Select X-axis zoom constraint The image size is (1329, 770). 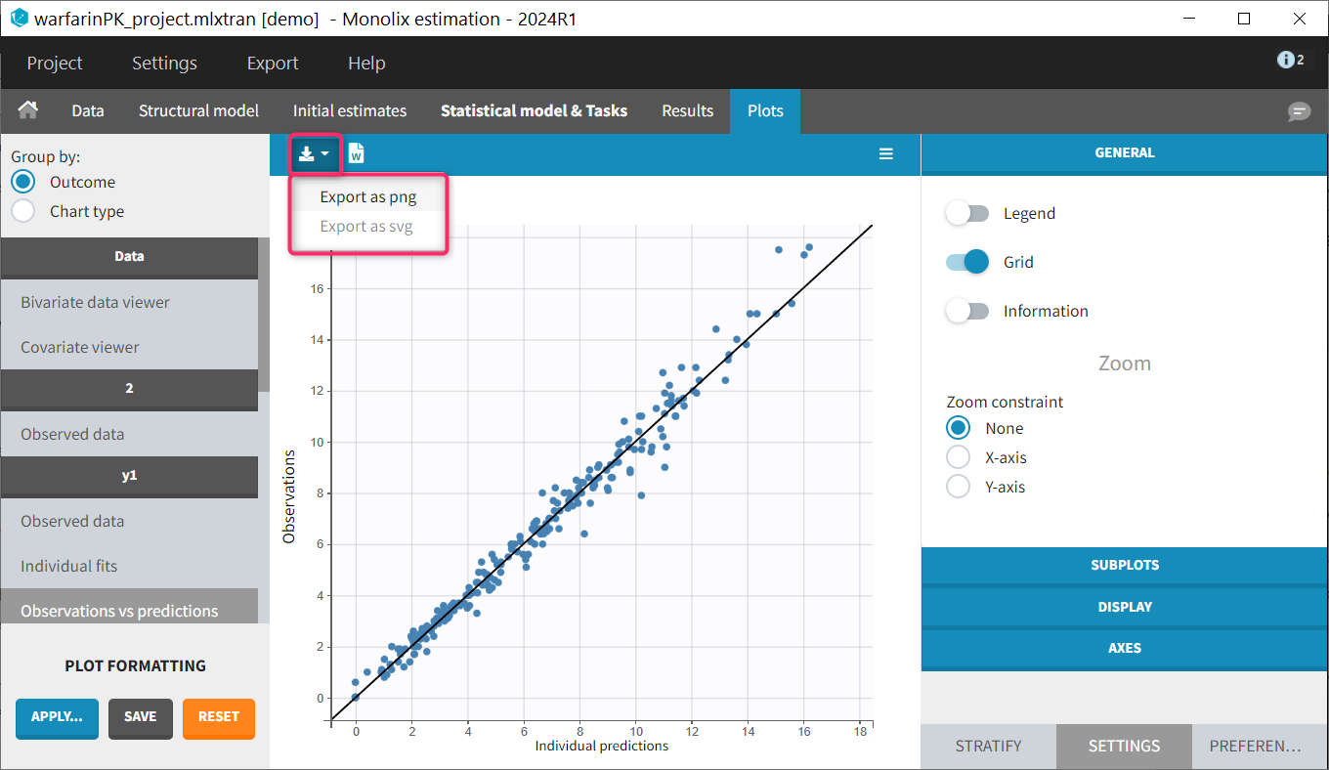959,457
